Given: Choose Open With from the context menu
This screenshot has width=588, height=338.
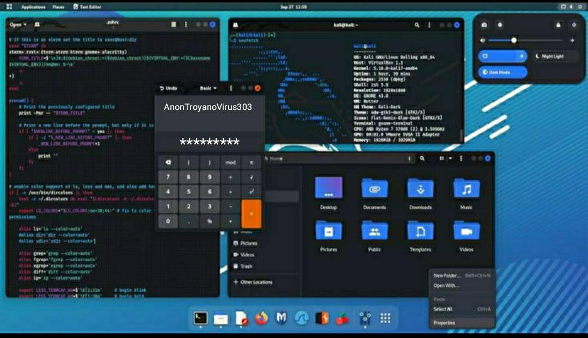Looking at the screenshot, I should (x=462, y=286).
